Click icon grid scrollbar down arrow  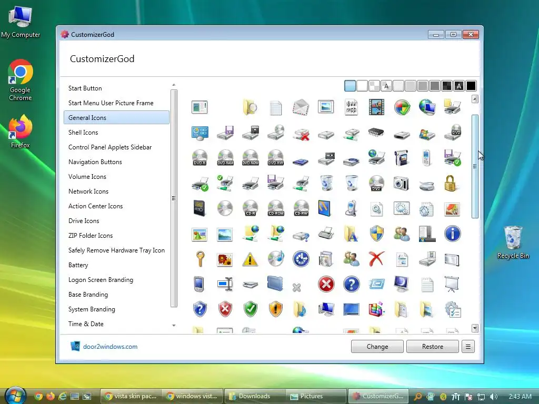point(475,328)
